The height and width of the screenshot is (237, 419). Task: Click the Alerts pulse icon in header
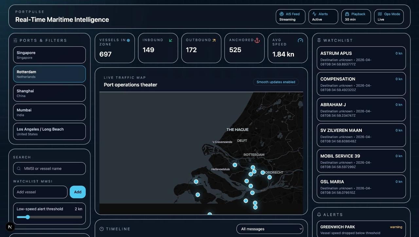click(x=314, y=14)
